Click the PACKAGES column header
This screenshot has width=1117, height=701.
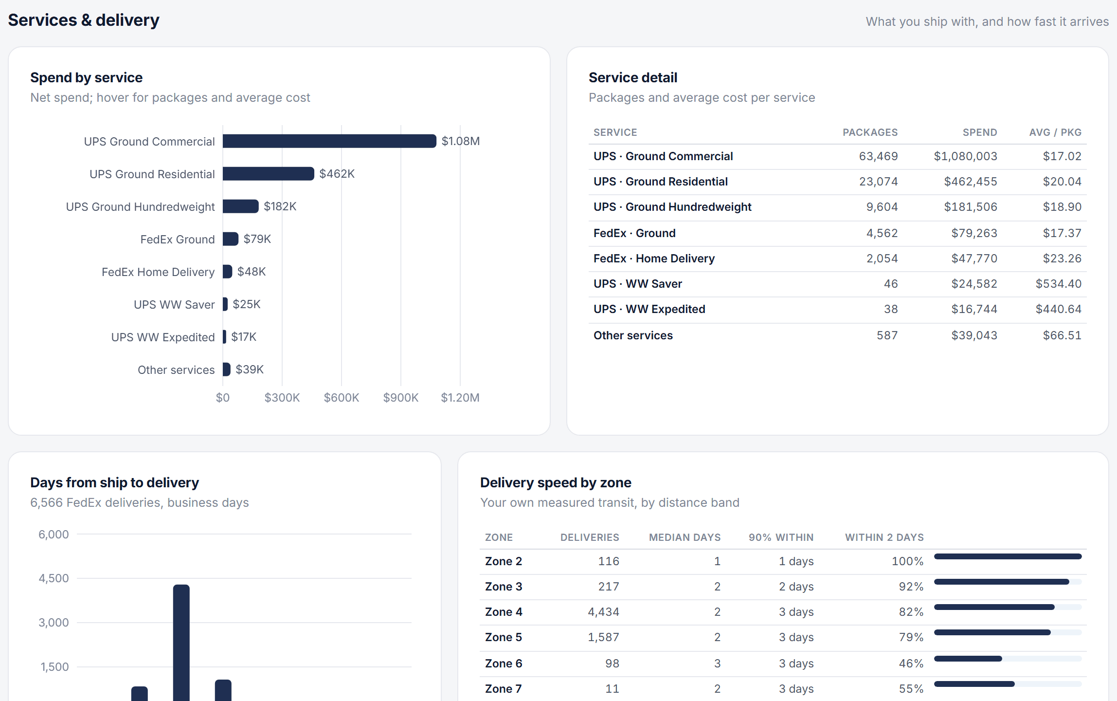point(870,132)
